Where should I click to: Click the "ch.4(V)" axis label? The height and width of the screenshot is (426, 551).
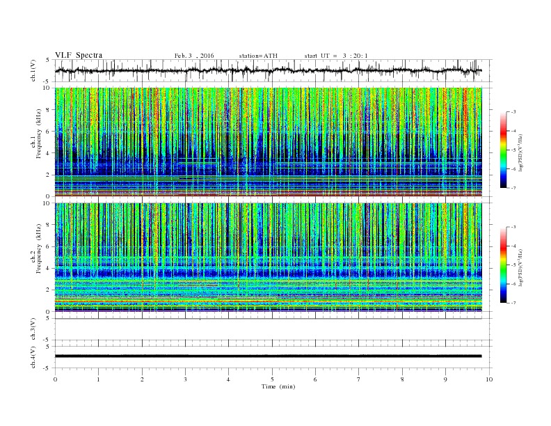pos(33,357)
